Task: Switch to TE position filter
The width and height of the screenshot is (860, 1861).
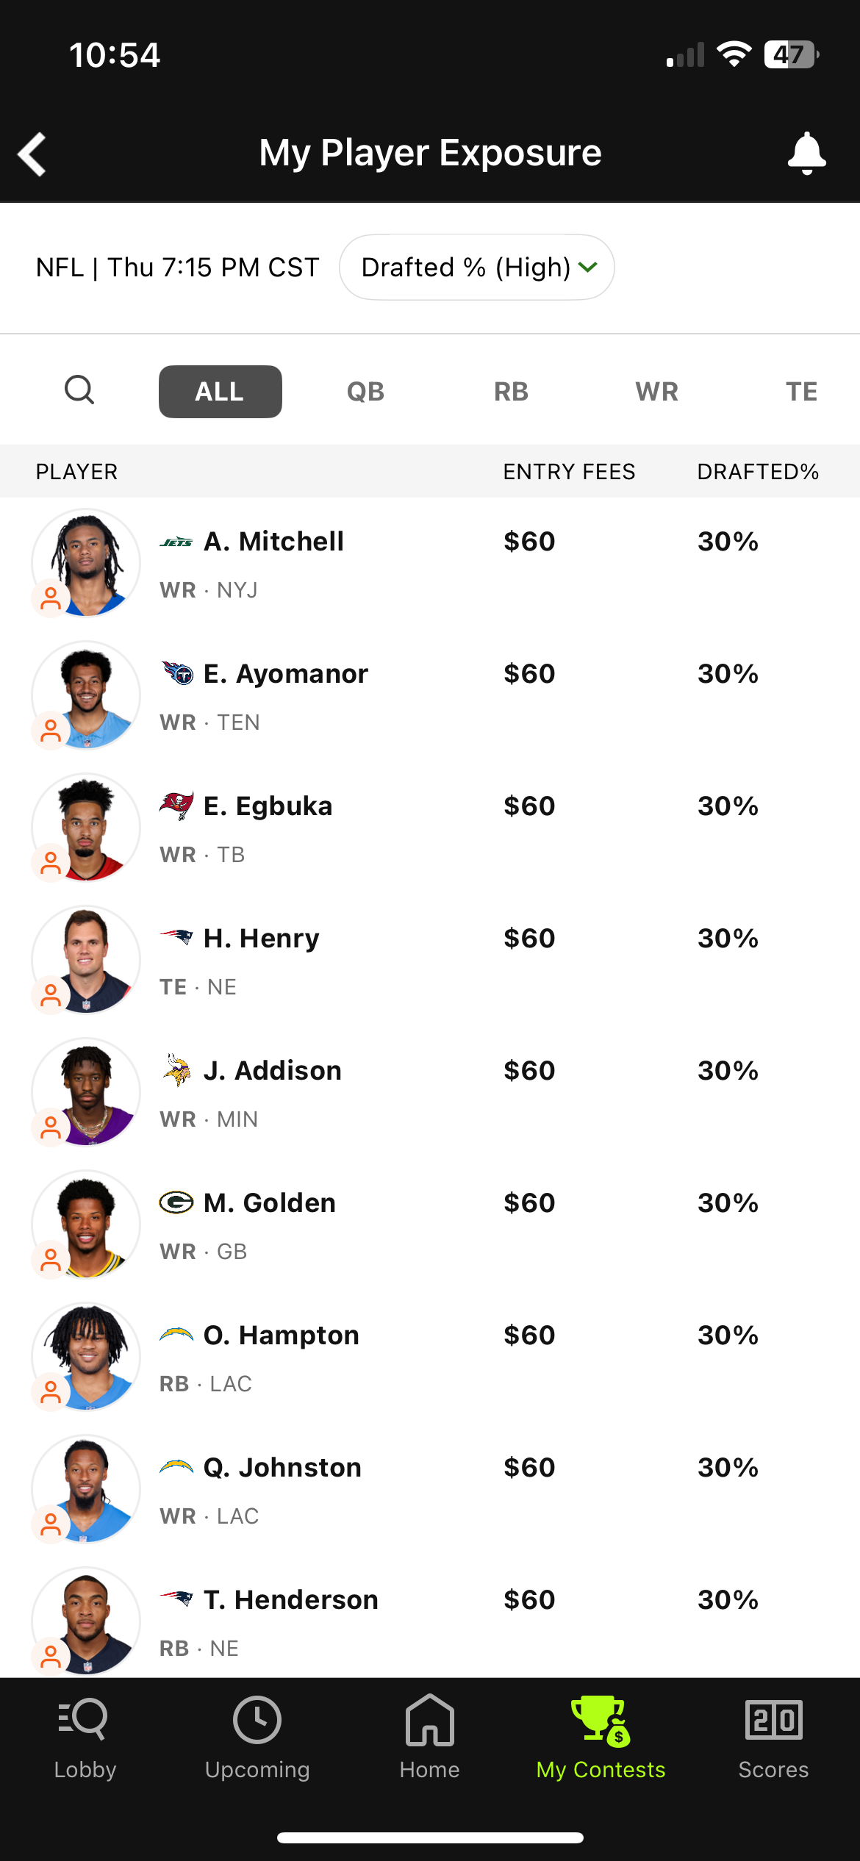Action: (x=801, y=392)
